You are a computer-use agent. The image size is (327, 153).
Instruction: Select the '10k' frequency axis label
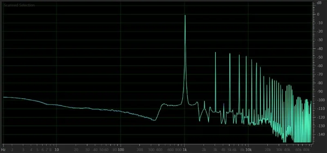pos(248,149)
